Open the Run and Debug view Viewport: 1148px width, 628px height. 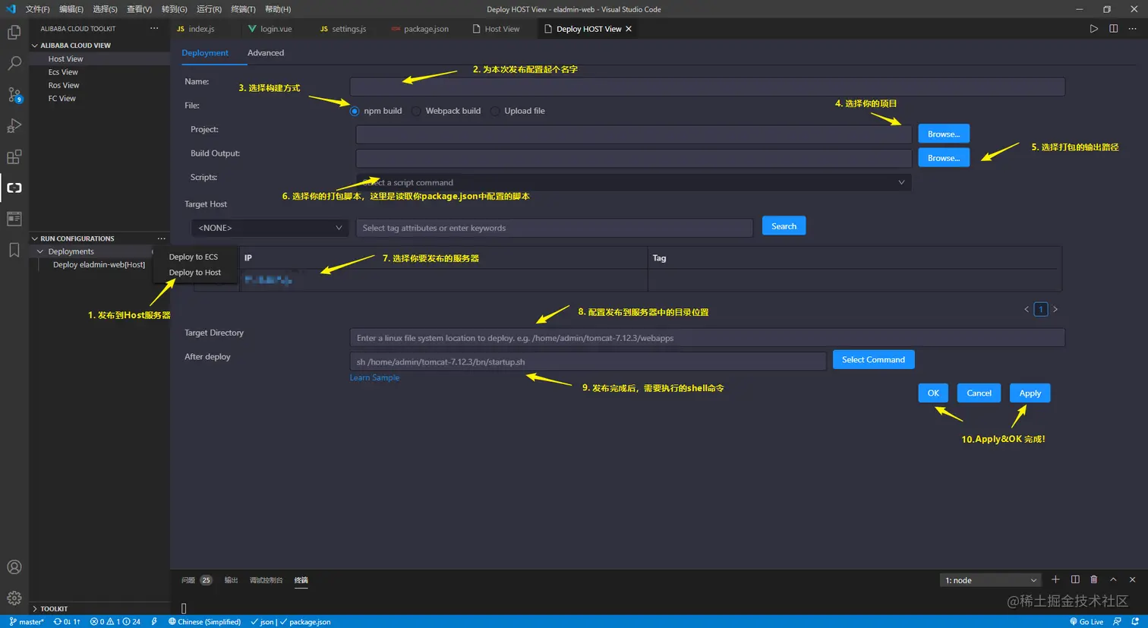[x=14, y=125]
